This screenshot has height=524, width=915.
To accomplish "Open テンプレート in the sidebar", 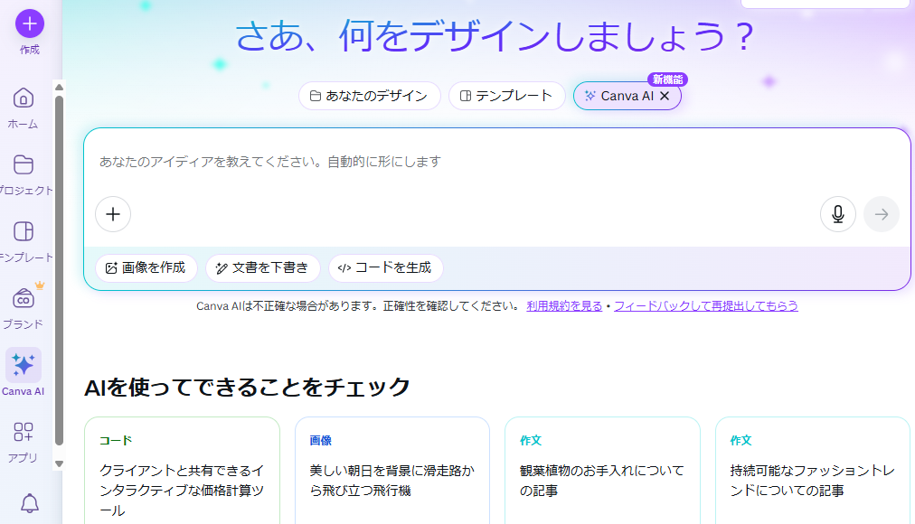I will click(x=24, y=241).
